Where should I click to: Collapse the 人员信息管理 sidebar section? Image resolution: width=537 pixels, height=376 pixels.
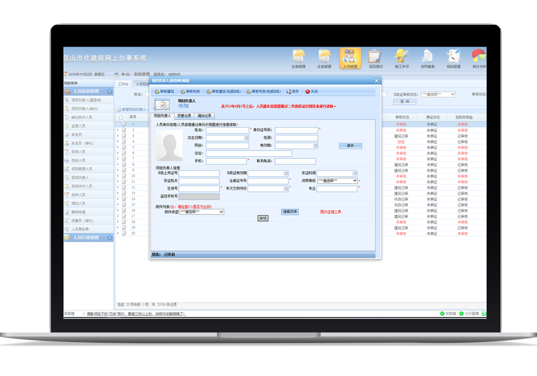pos(110,91)
